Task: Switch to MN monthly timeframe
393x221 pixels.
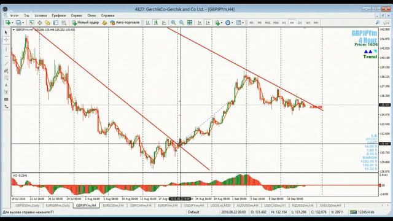Action: click(x=316, y=23)
